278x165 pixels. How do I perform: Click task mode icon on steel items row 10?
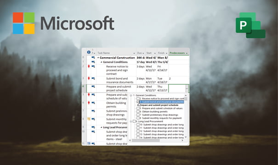point(93,132)
